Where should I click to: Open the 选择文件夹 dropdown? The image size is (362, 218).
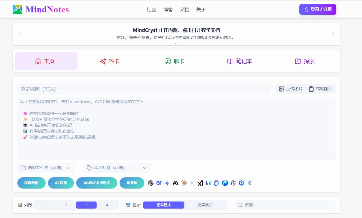click(x=46, y=168)
